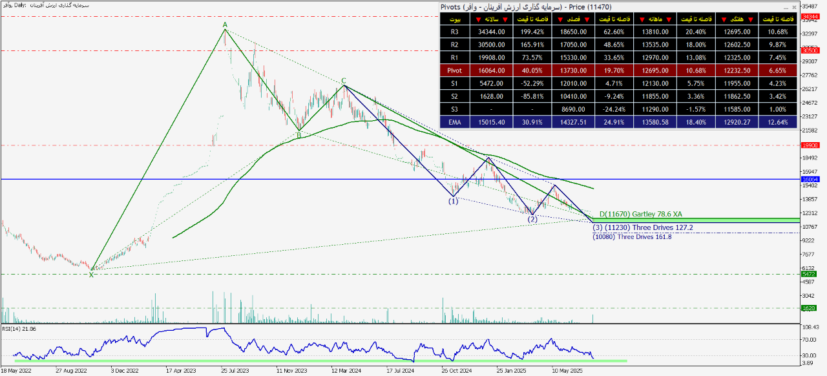
Task: Select the EMA row label
Action: 455,121
